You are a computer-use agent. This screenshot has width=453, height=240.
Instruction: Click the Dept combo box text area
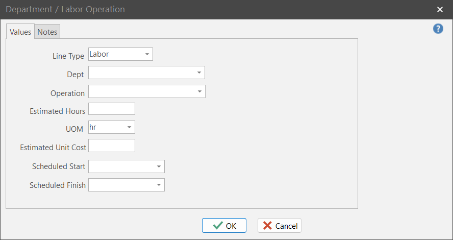(x=140, y=73)
